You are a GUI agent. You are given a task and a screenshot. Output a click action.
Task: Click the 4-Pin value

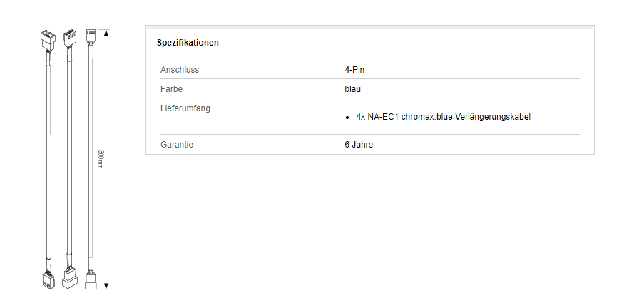(354, 70)
